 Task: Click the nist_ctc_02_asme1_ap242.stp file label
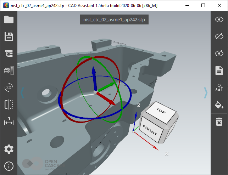pyautogui.click(x=114, y=20)
